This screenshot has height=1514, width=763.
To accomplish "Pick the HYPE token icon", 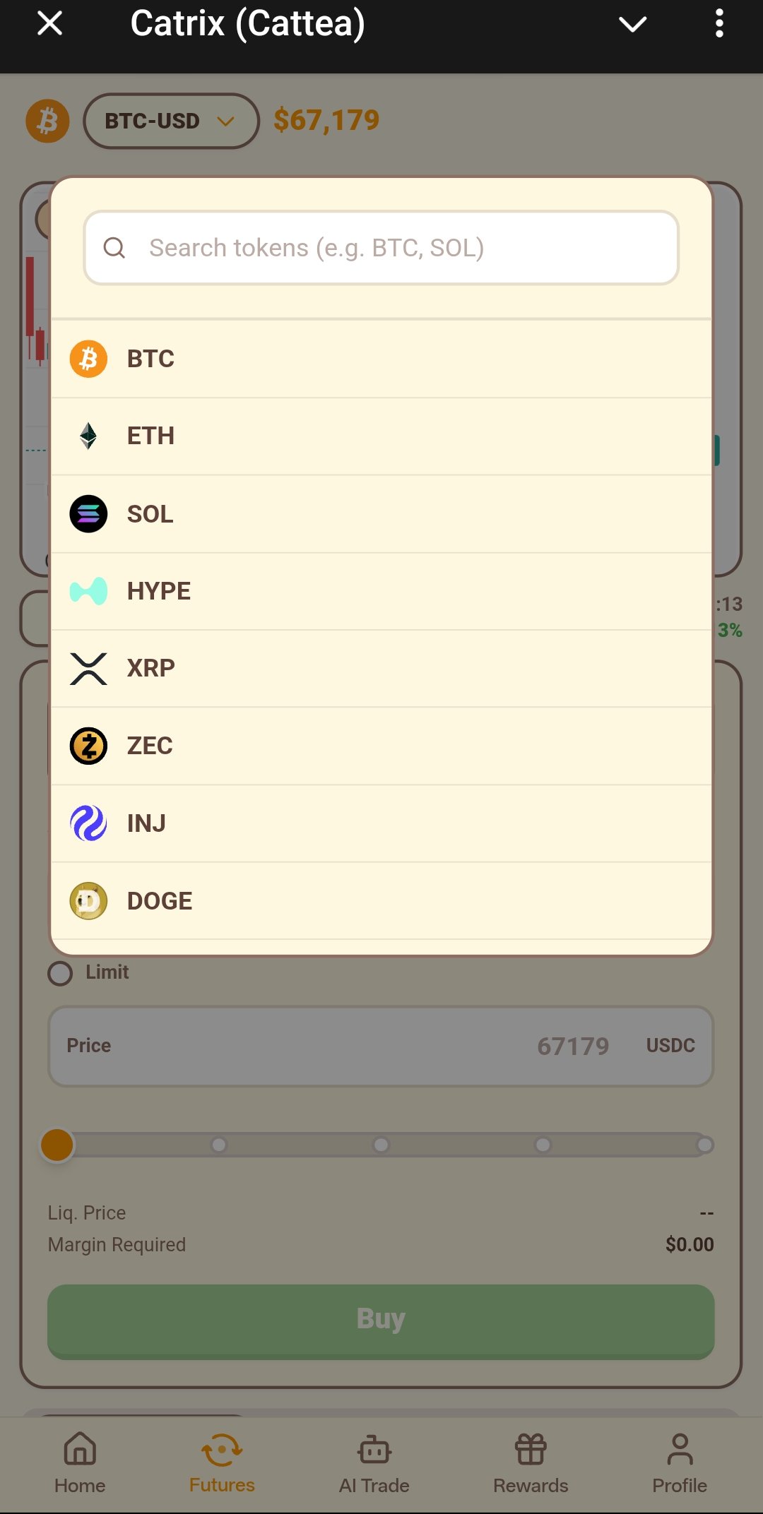I will tap(88, 591).
